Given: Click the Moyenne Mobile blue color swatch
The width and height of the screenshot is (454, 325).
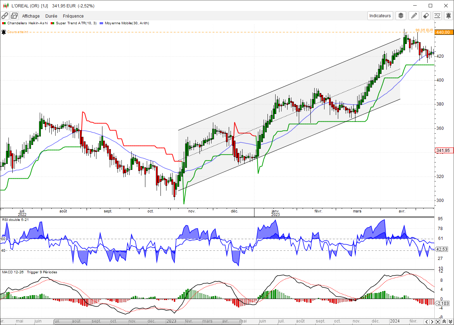Looking at the screenshot, I should click(x=102, y=23).
